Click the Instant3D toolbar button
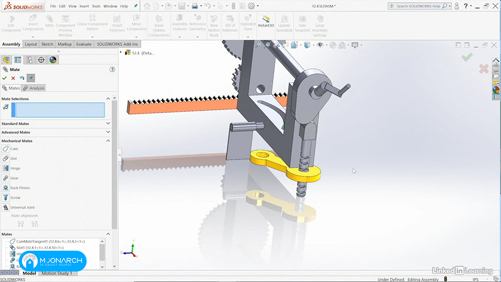 click(266, 21)
